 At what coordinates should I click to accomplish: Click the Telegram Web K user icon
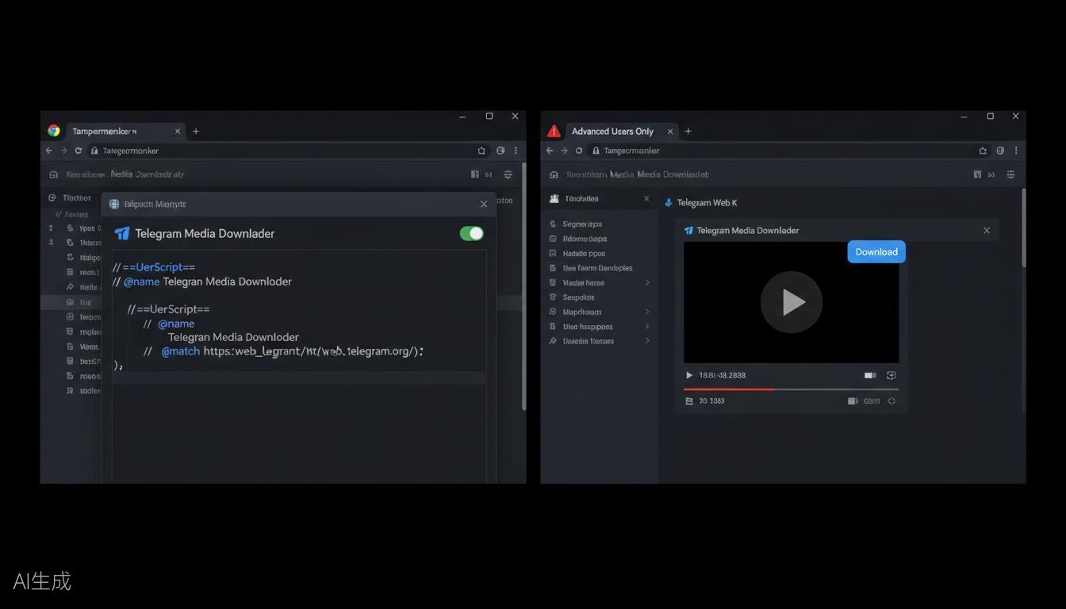(x=669, y=202)
